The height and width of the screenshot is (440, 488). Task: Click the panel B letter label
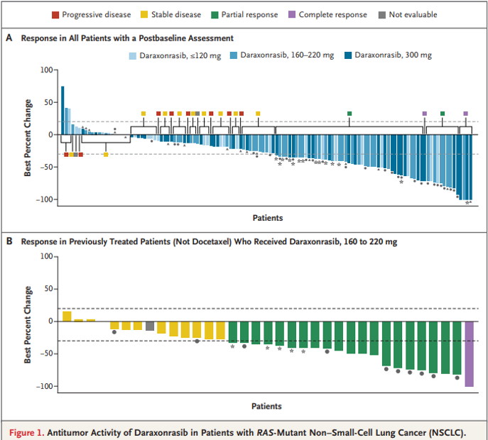(9, 241)
